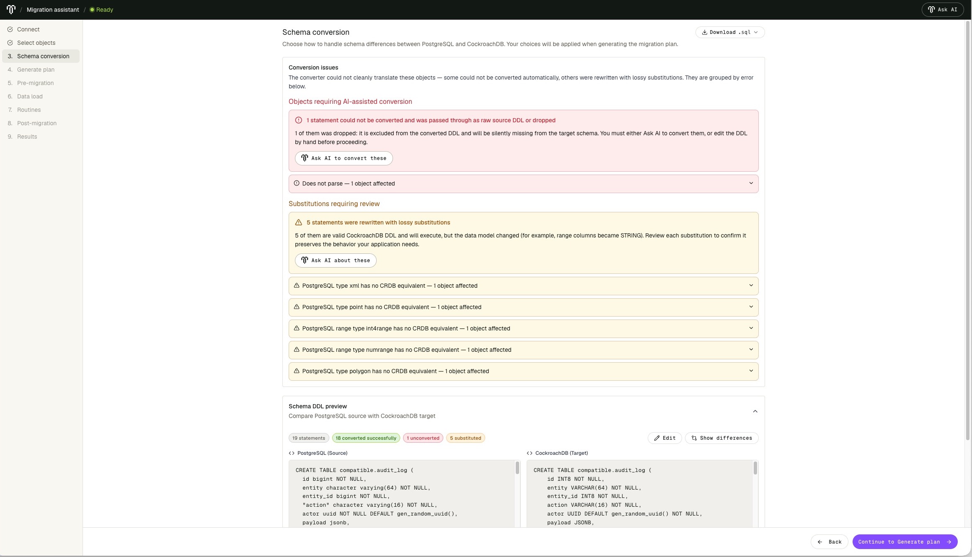Click the Back button
The height and width of the screenshot is (557, 972).
click(829, 542)
